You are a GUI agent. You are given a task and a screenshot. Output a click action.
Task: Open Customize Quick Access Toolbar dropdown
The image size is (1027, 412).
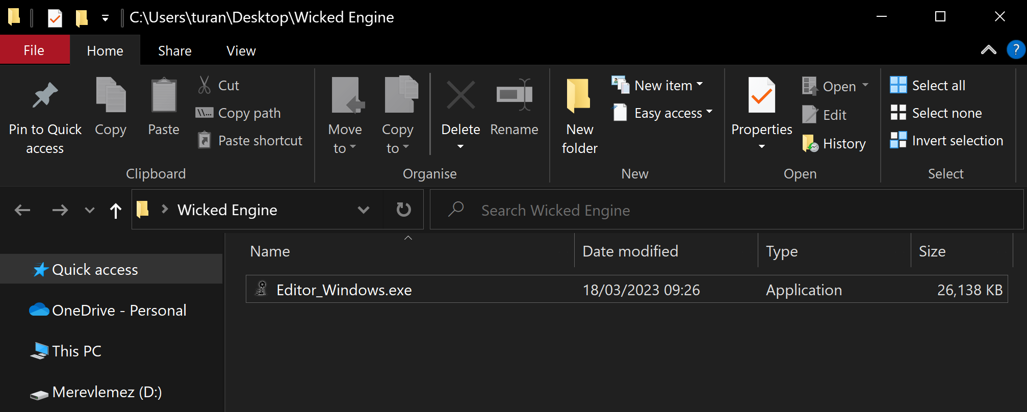105,18
